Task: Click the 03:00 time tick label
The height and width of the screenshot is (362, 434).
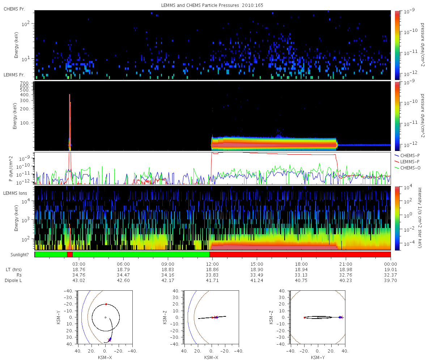Action: coord(79,264)
